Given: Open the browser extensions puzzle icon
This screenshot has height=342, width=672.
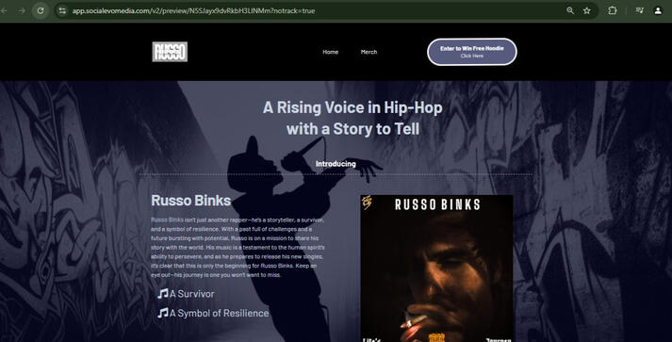Looking at the screenshot, I should 613,10.
